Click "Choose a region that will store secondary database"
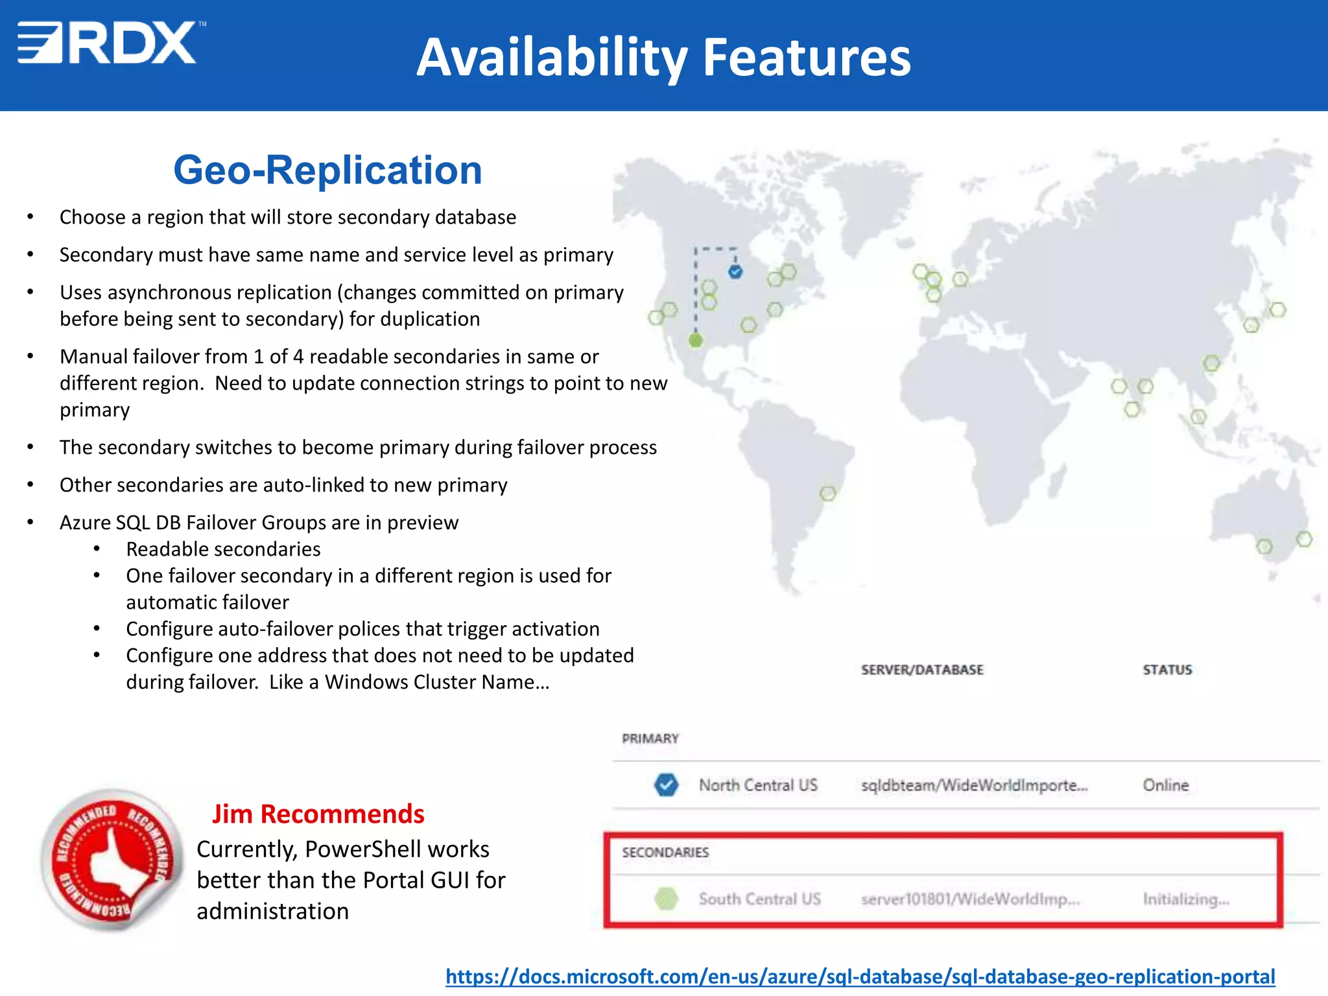The width and height of the screenshot is (1328, 996). coord(288,217)
